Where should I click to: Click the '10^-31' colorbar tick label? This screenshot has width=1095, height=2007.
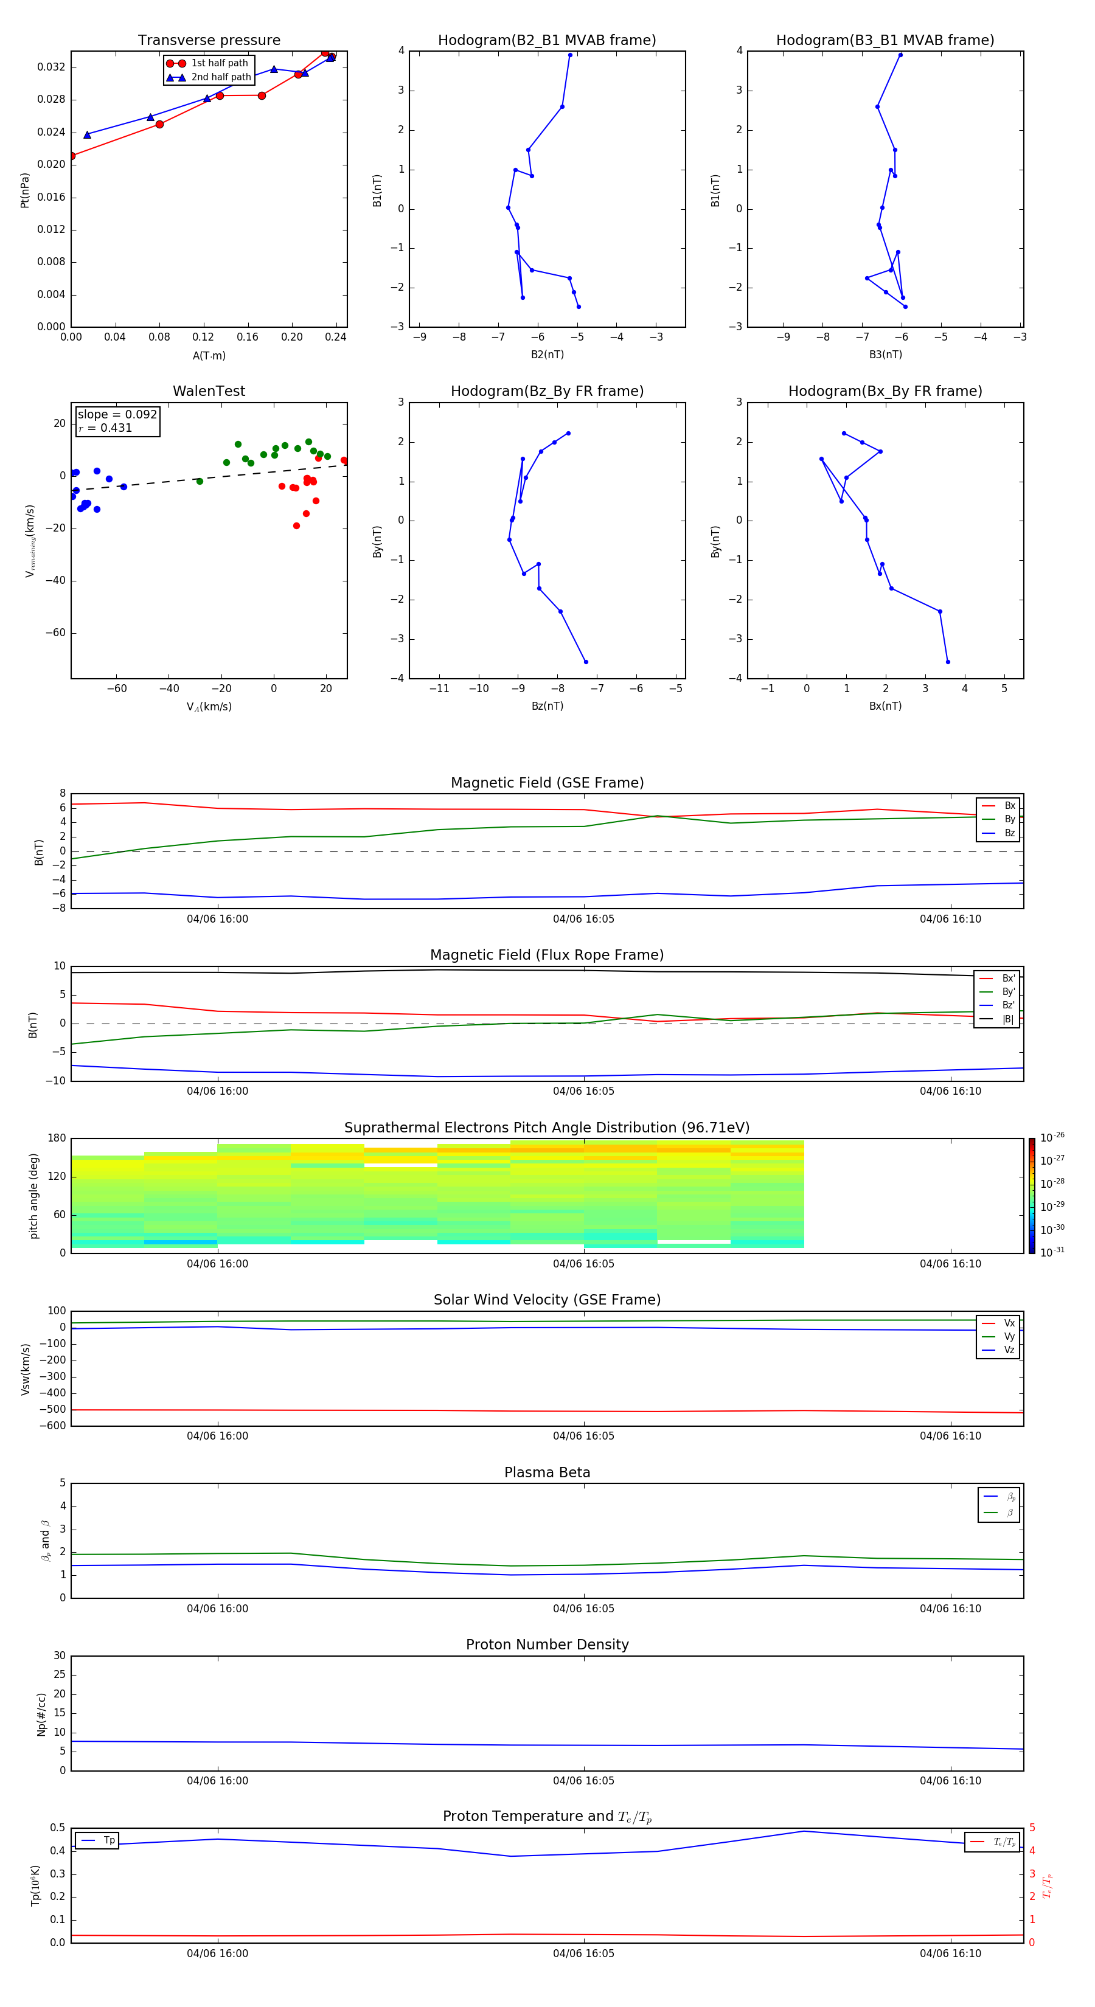click(1052, 1252)
